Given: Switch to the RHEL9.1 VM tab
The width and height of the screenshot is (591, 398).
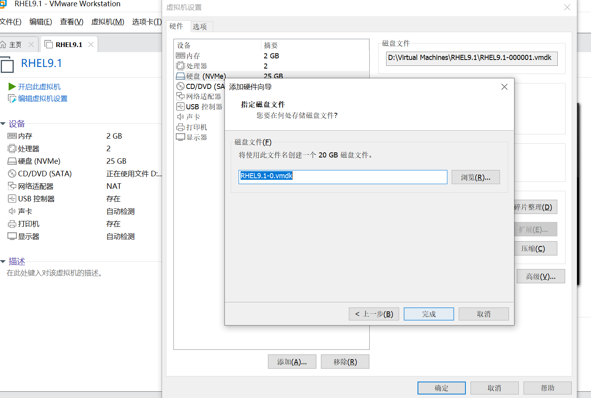Looking at the screenshot, I should tap(69, 44).
